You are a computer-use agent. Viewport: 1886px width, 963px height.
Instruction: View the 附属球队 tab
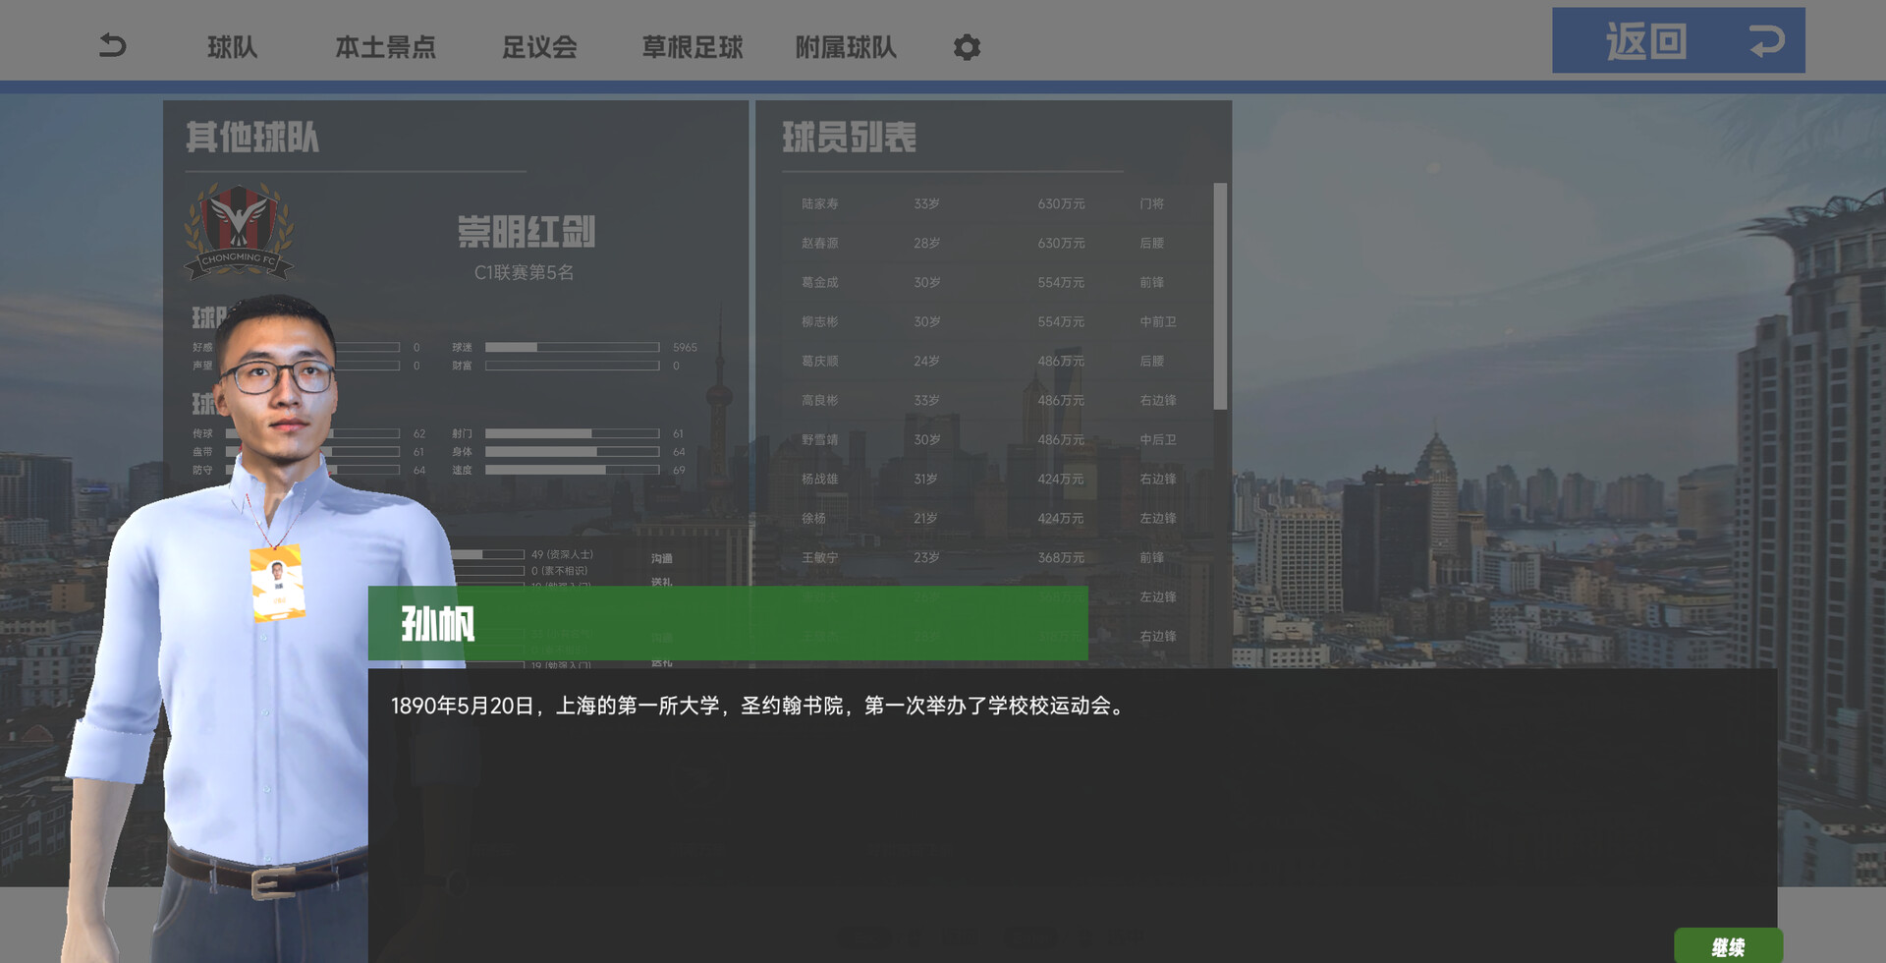(x=846, y=46)
